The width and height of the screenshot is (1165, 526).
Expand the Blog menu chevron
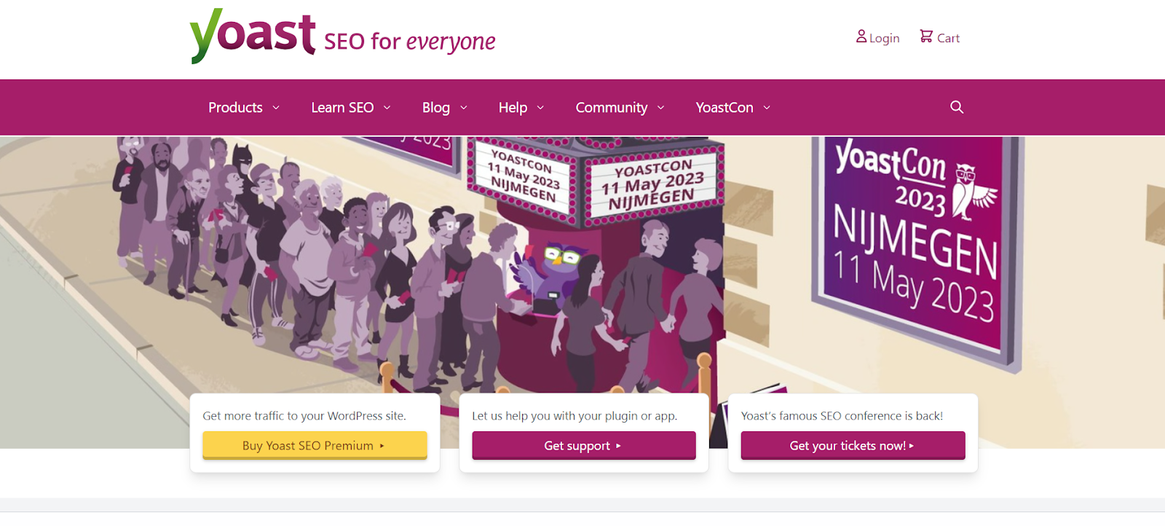[463, 108]
